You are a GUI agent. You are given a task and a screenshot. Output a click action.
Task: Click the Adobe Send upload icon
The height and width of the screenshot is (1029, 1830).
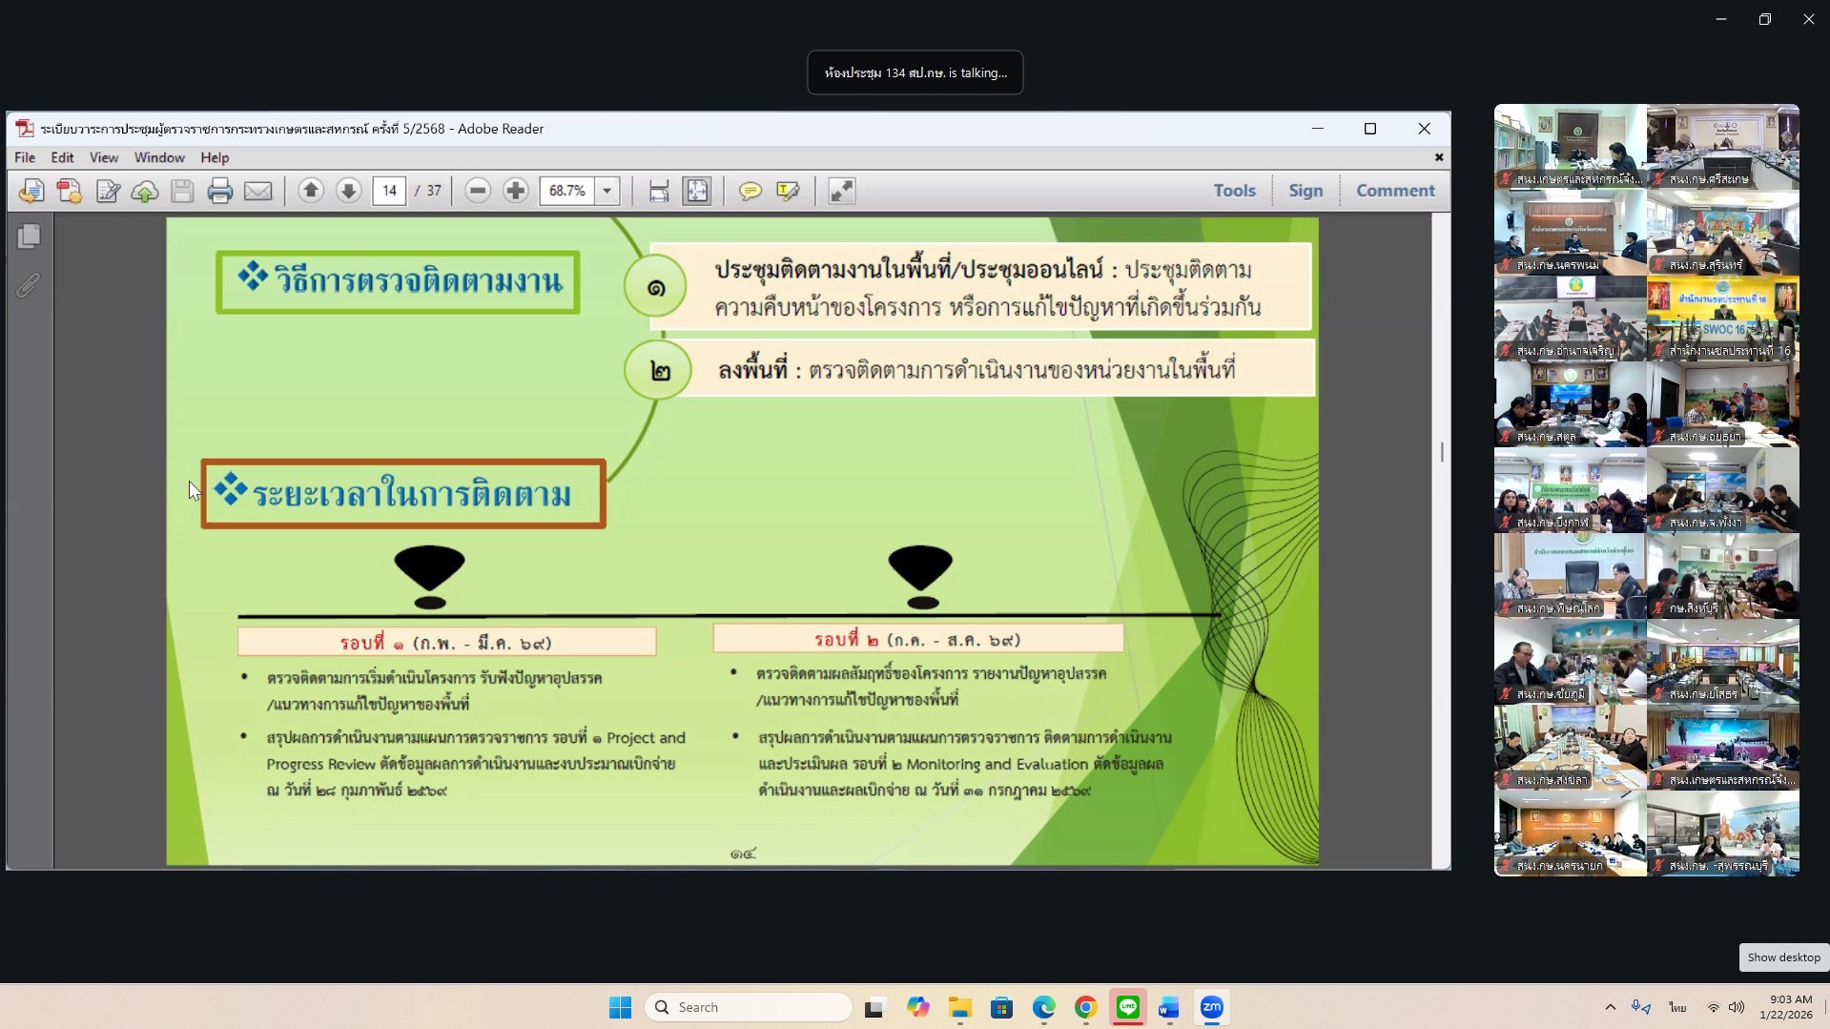144,191
